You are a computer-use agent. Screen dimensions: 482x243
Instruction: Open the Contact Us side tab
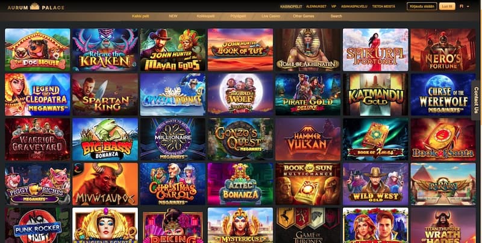coord(477,100)
